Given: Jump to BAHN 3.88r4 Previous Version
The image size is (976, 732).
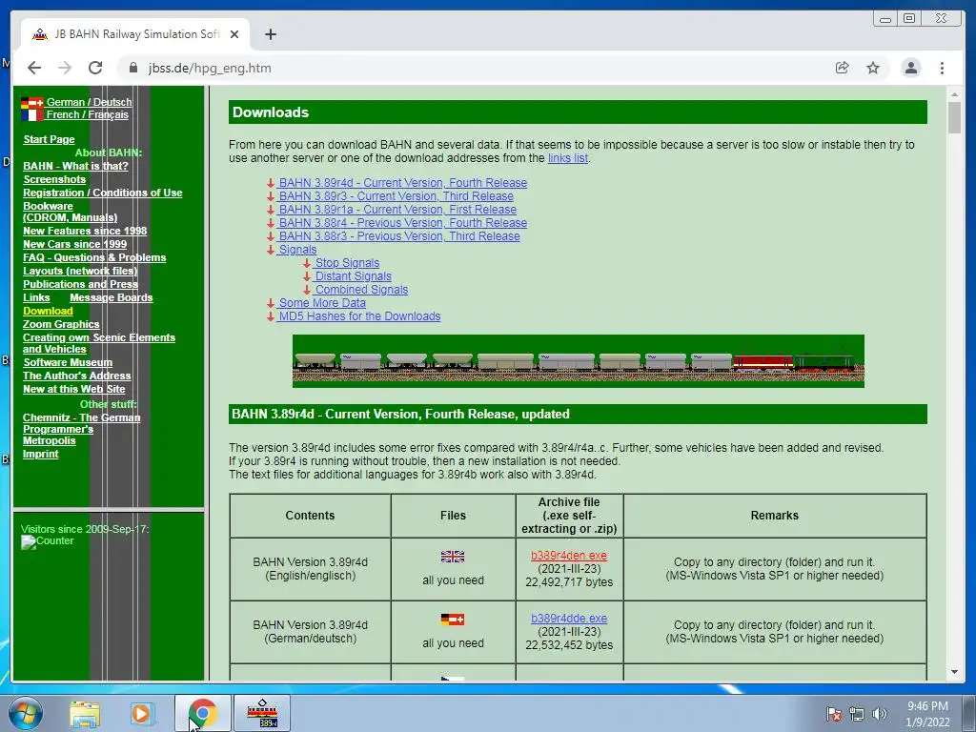Looking at the screenshot, I should (x=403, y=223).
